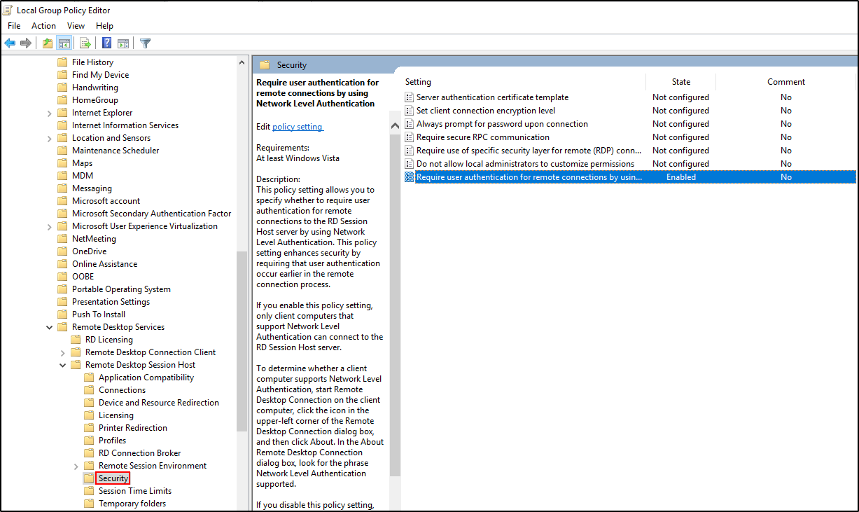Screen dimensions: 859x512
Task: Expand the Remote Desktop Connection Client node
Action: [62, 352]
